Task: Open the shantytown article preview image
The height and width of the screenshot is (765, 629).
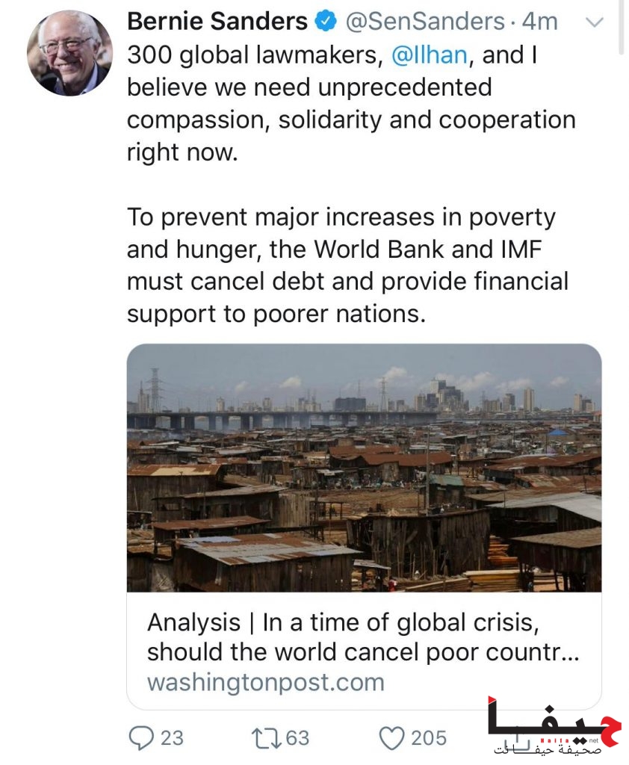Action: pos(364,468)
